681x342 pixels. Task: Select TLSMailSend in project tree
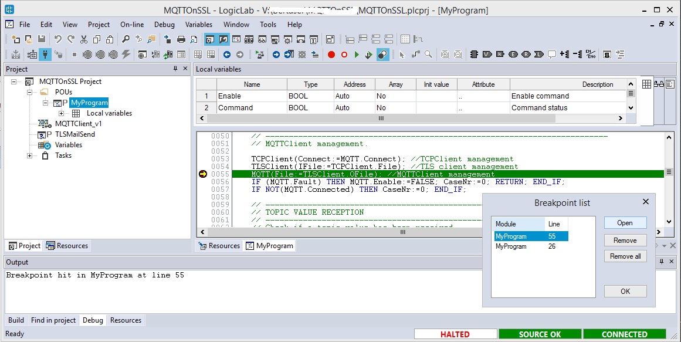coord(74,134)
